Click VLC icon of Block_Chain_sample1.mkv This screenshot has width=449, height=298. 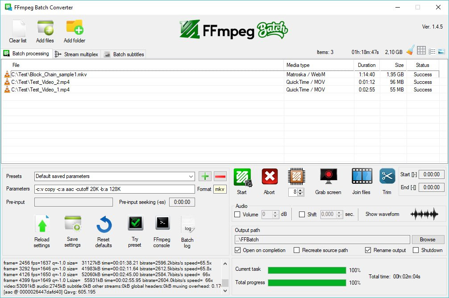pyautogui.click(x=7, y=74)
